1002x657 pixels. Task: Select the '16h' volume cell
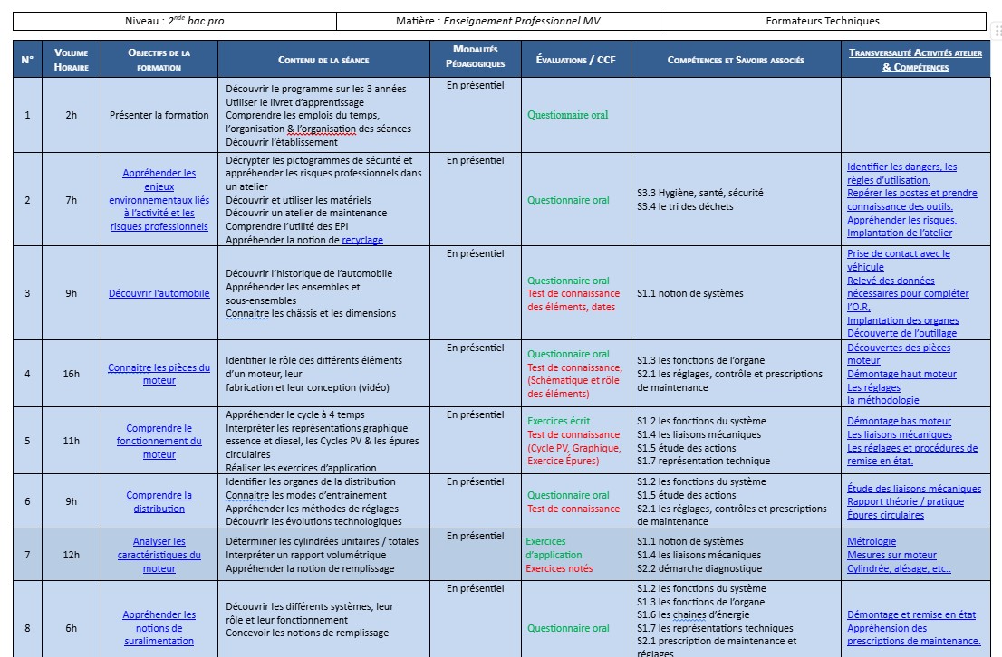tap(71, 374)
